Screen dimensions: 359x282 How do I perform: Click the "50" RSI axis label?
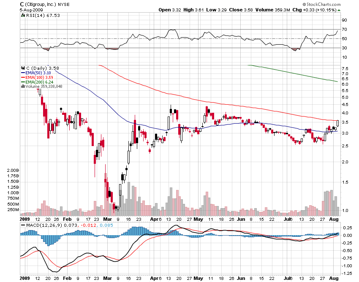point(344,39)
